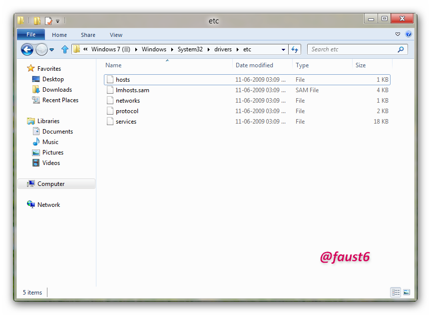Expand hidden breadcrumb chevrons
The image size is (431, 315).
[85, 49]
